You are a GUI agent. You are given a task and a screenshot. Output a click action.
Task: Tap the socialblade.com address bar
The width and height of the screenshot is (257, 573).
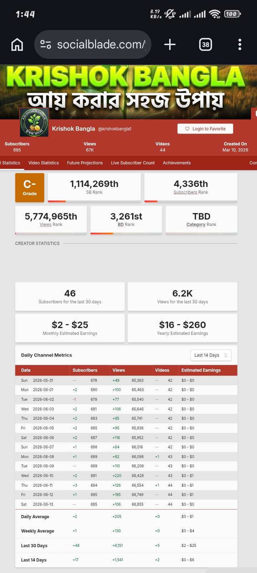point(93,45)
